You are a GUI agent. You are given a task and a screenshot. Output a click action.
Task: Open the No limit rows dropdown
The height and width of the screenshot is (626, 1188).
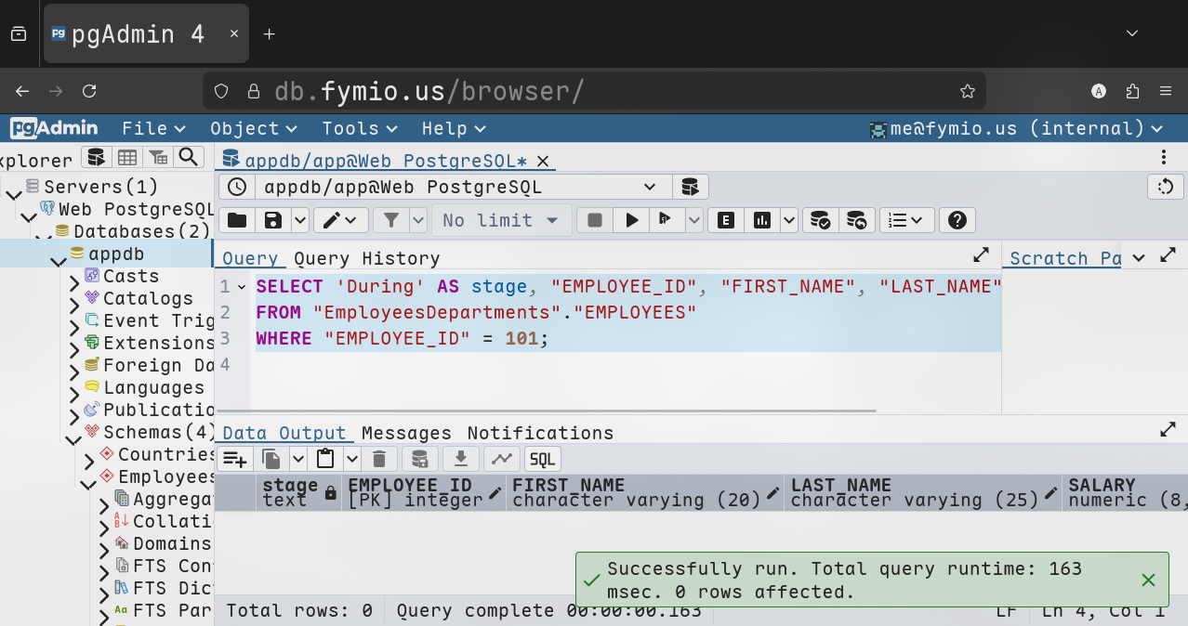[500, 220]
